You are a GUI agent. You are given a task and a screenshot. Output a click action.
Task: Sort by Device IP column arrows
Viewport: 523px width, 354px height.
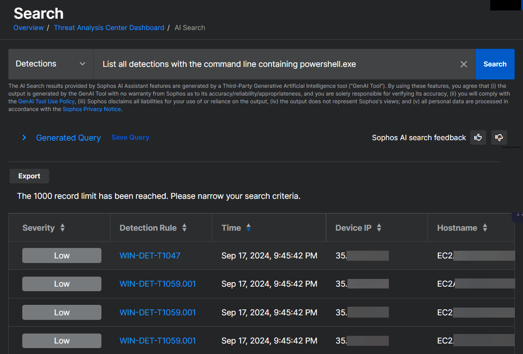click(x=379, y=228)
